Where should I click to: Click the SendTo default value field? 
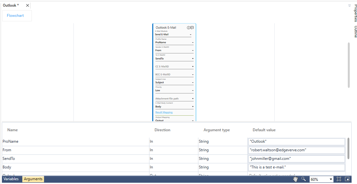pos(296,159)
